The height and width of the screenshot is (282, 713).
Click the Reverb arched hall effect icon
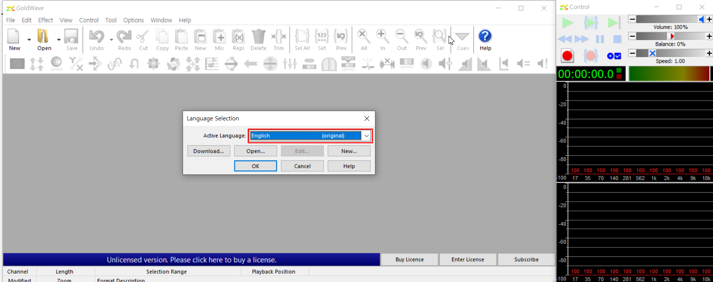click(x=329, y=64)
